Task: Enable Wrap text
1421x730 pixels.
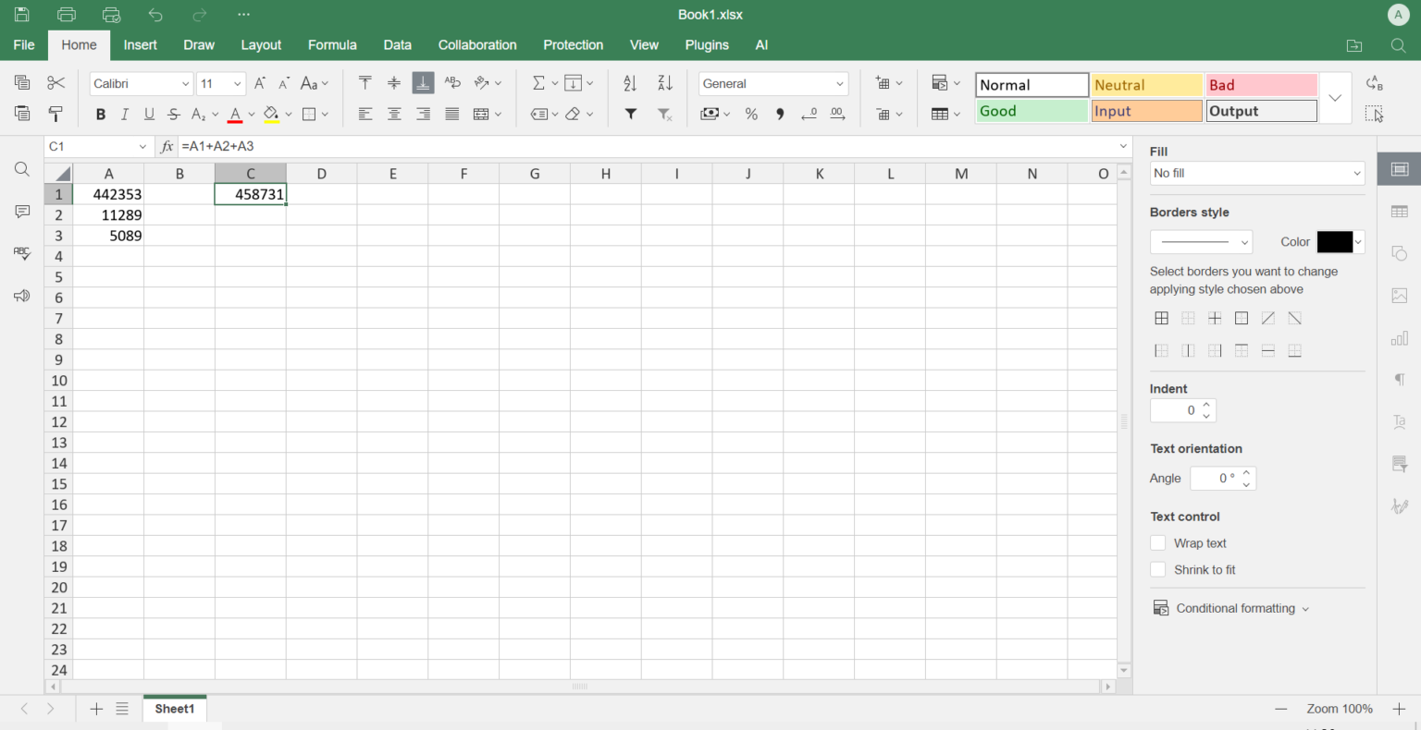Action: pos(1158,543)
